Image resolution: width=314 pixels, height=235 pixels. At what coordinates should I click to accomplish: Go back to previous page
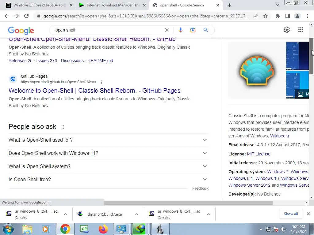click(7, 16)
